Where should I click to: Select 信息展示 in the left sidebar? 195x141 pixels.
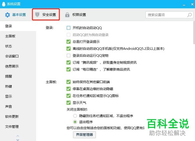tap(18, 66)
